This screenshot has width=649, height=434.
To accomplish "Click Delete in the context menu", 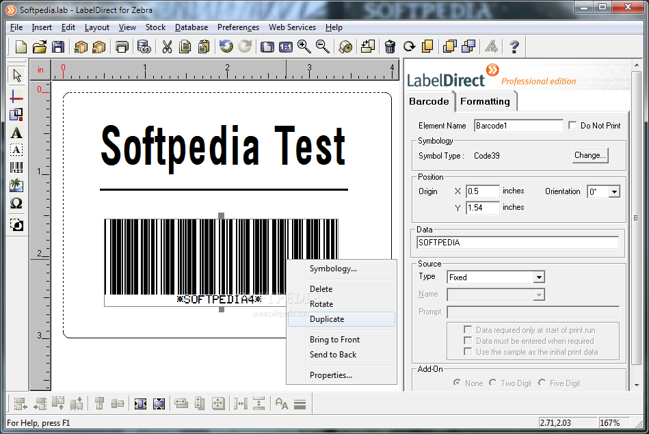I will pyautogui.click(x=341, y=289).
